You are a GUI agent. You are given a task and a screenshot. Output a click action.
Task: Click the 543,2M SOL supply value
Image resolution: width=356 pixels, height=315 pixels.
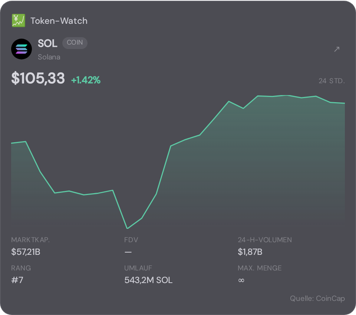pos(148,280)
